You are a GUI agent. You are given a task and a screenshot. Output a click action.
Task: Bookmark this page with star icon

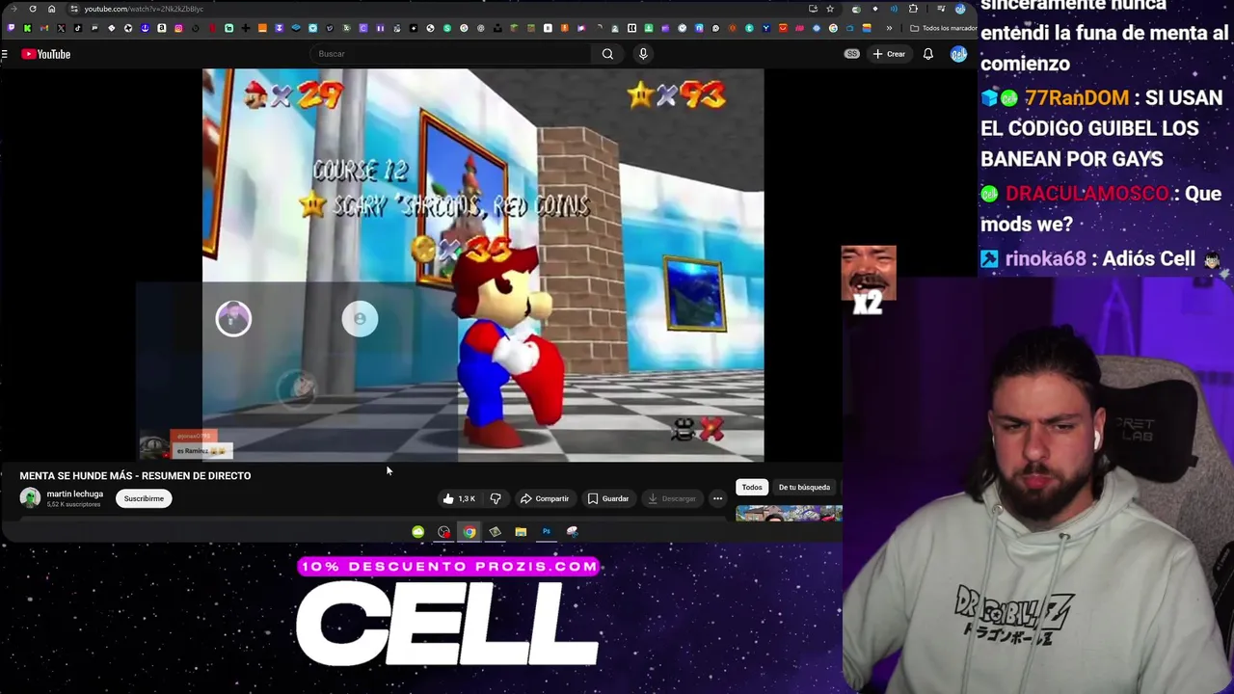830,9
